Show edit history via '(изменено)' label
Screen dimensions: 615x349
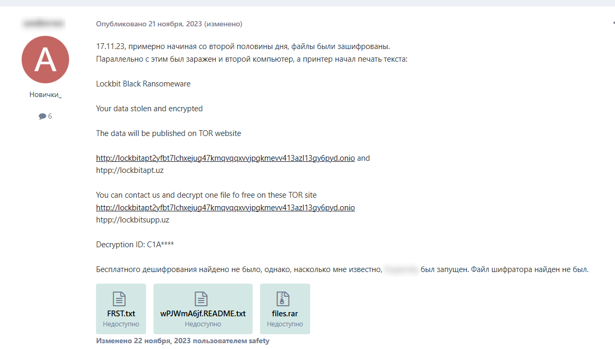pyautogui.click(x=224, y=24)
